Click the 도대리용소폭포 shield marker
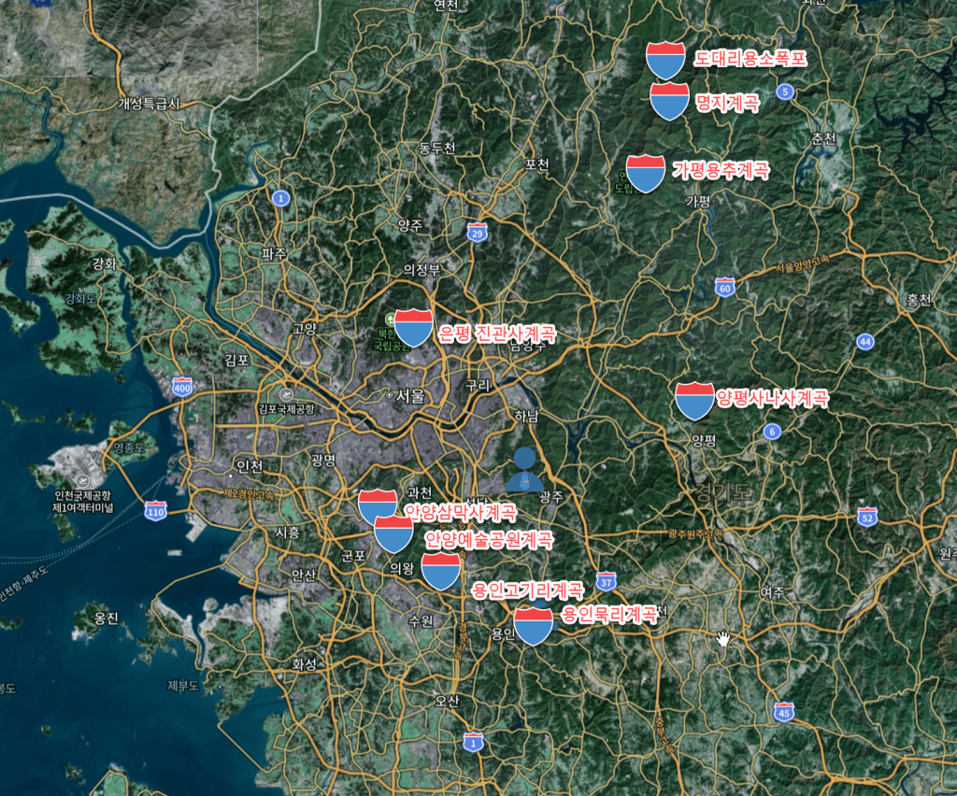 [665, 60]
